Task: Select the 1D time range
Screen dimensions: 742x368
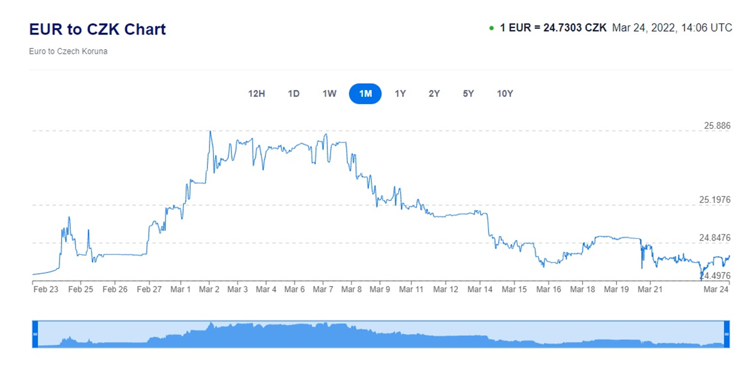Action: tap(294, 94)
